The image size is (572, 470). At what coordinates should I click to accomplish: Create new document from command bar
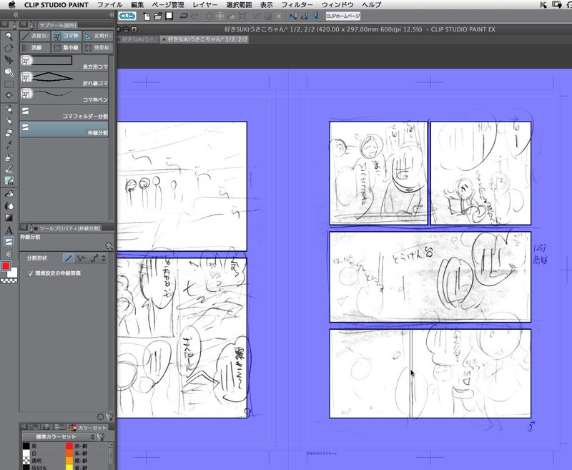click(147, 16)
